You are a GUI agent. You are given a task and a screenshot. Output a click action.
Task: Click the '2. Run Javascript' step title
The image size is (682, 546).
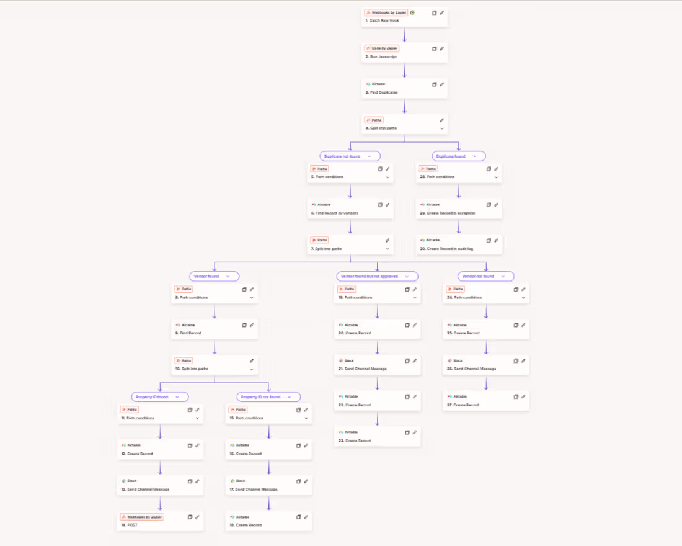click(x=381, y=56)
